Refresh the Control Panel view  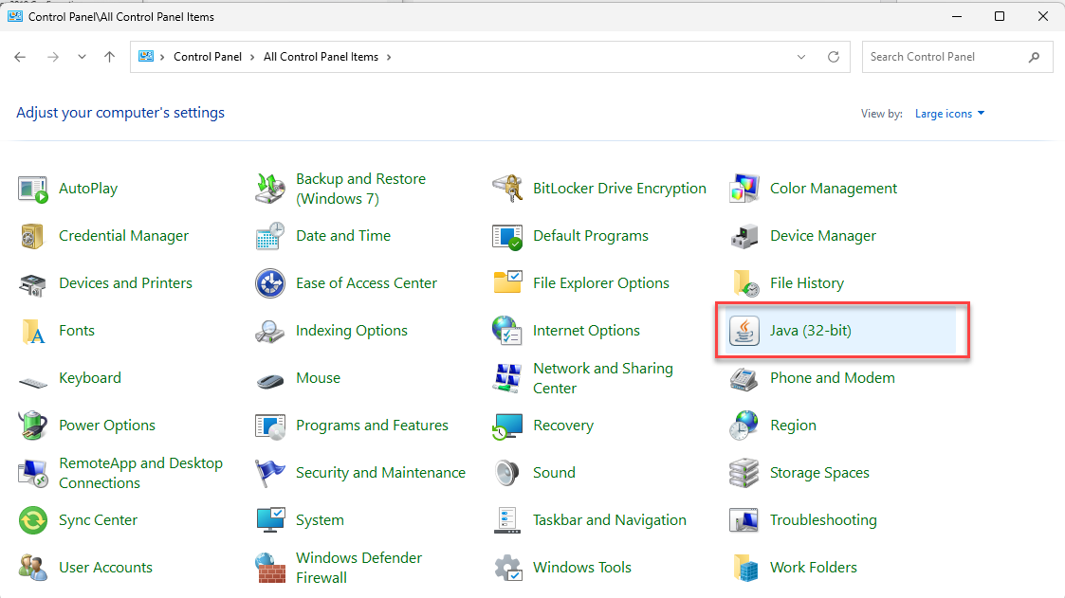(x=834, y=57)
